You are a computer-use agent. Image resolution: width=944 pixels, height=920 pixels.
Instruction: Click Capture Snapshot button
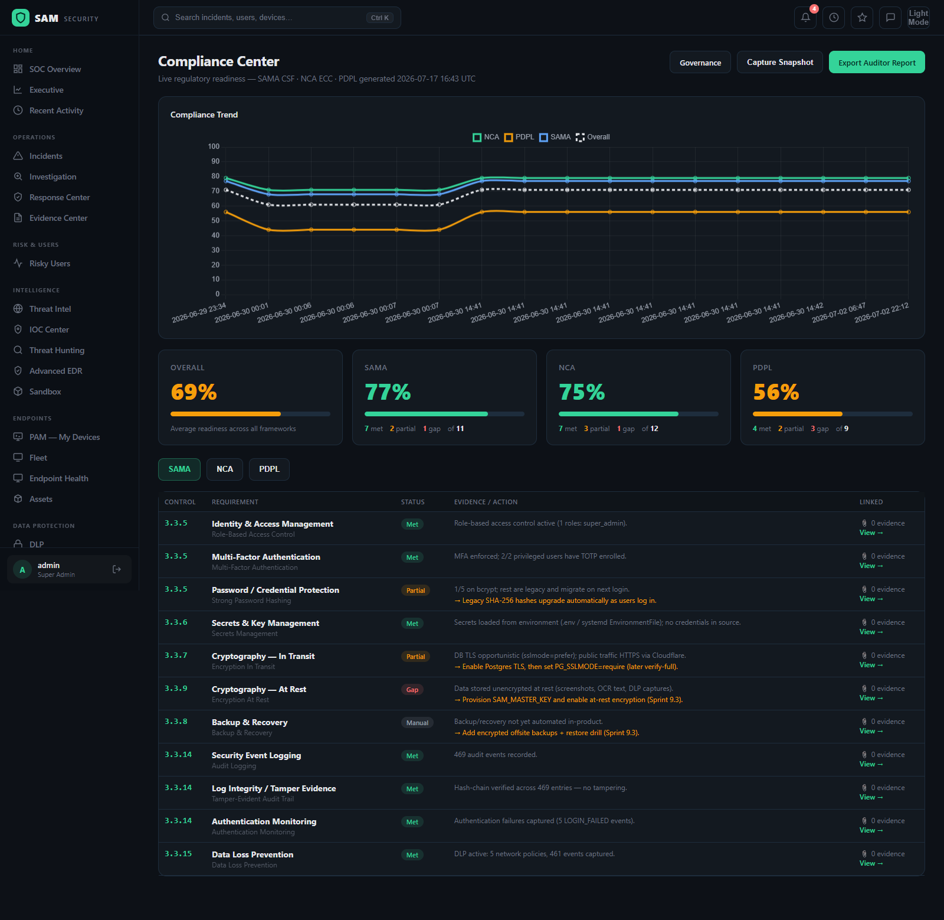[780, 62]
